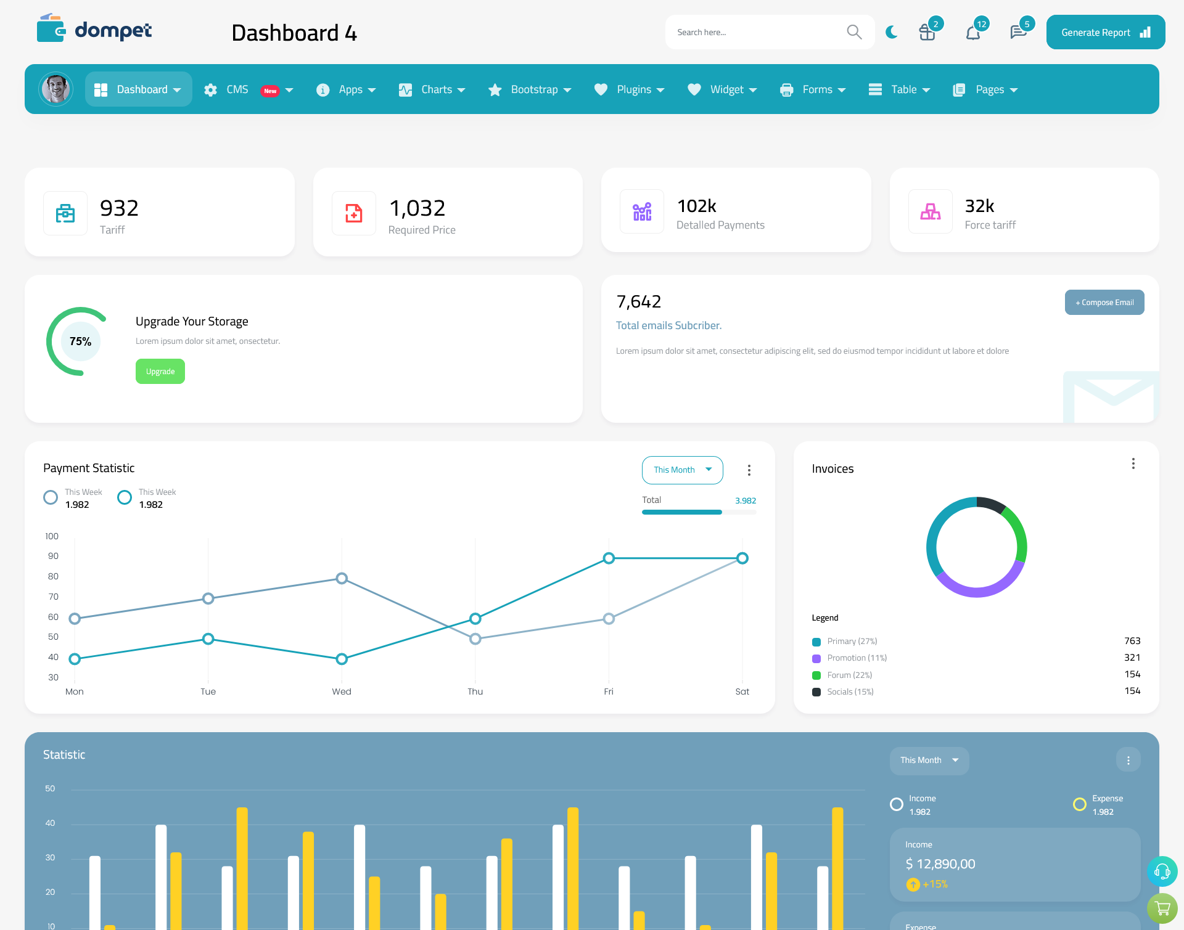Click the Upgrade storage button
The height and width of the screenshot is (930, 1184).
(160, 371)
